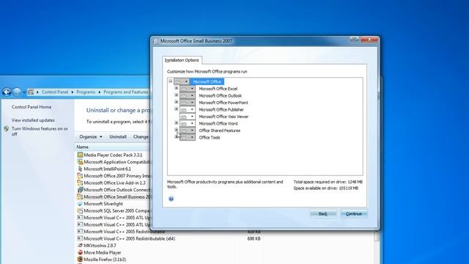Viewport: 469px width, 264px height.
Task: Expand the Microsoft Office Publisher node
Action: tap(176, 109)
